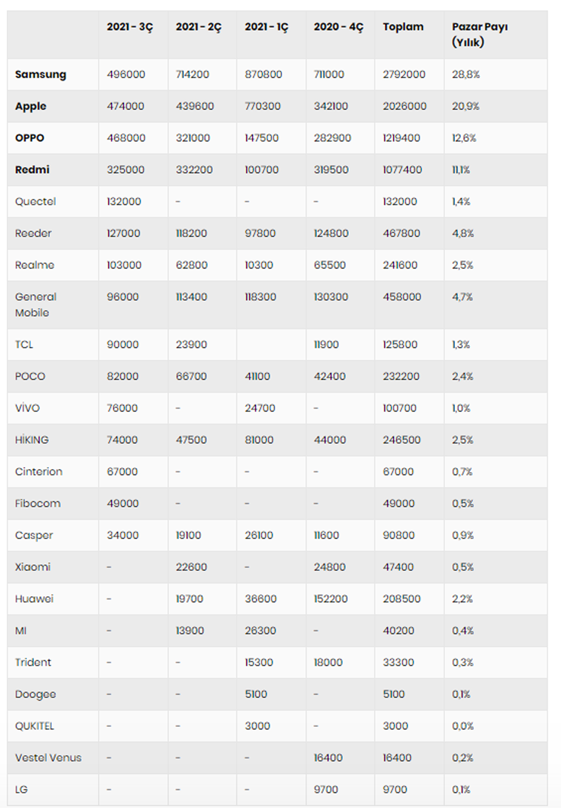561x808 pixels.
Task: Click the Apple row label
Action: [30, 106]
